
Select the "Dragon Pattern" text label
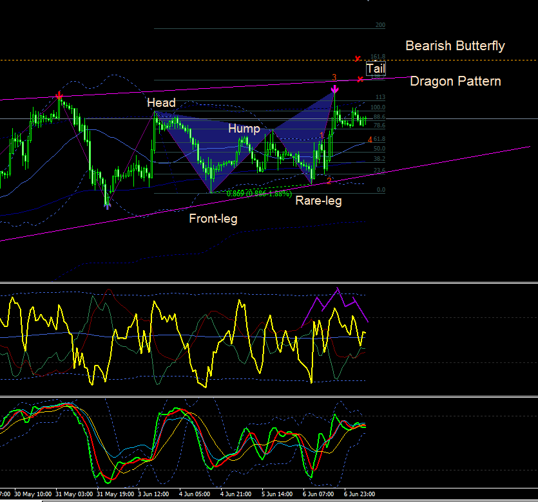click(456, 81)
